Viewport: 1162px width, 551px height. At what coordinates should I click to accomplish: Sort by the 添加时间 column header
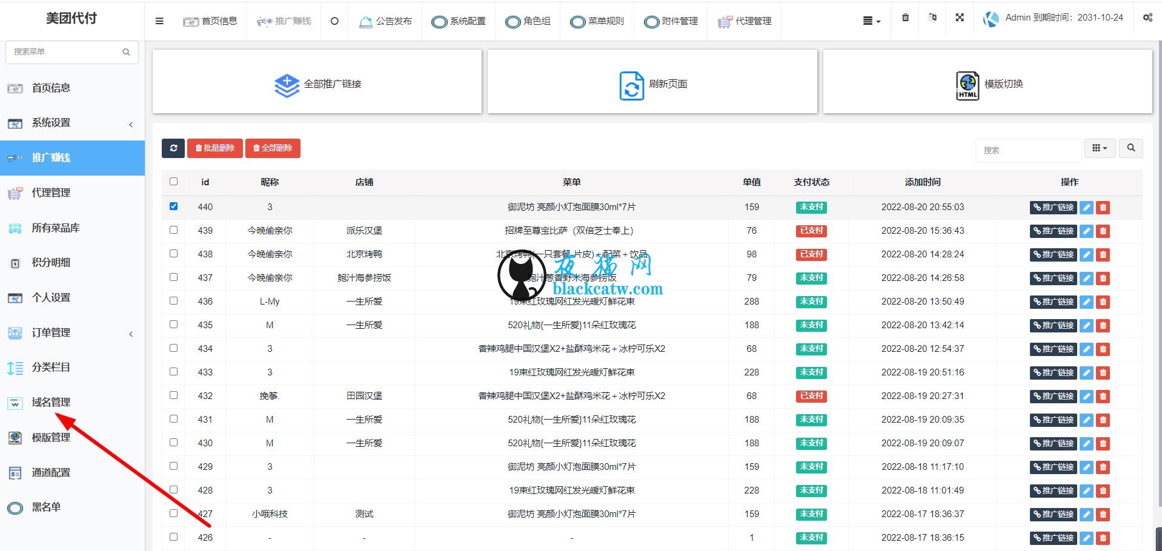tap(922, 182)
